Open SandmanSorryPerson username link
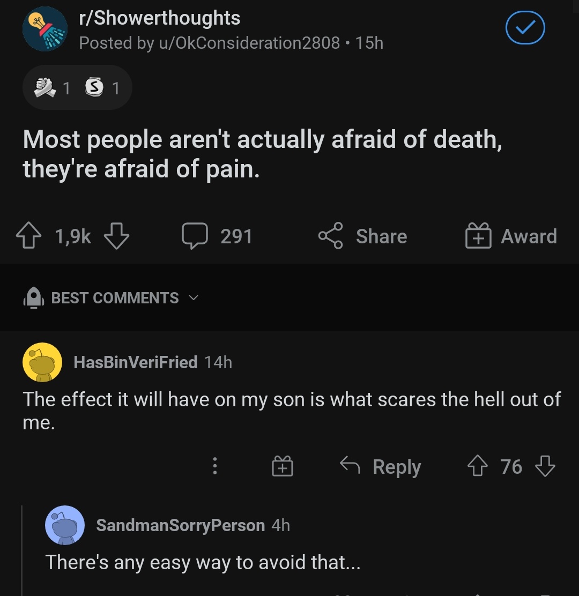 point(180,525)
